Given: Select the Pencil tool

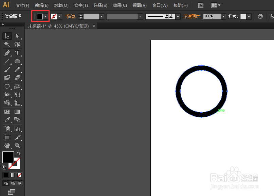Looking at the screenshot, I should (x=17, y=69).
